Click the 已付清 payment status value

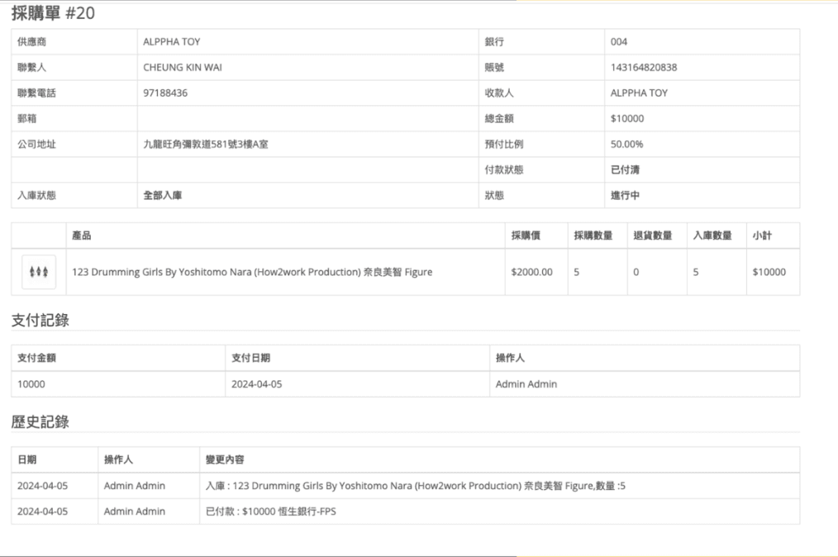pyautogui.click(x=625, y=170)
